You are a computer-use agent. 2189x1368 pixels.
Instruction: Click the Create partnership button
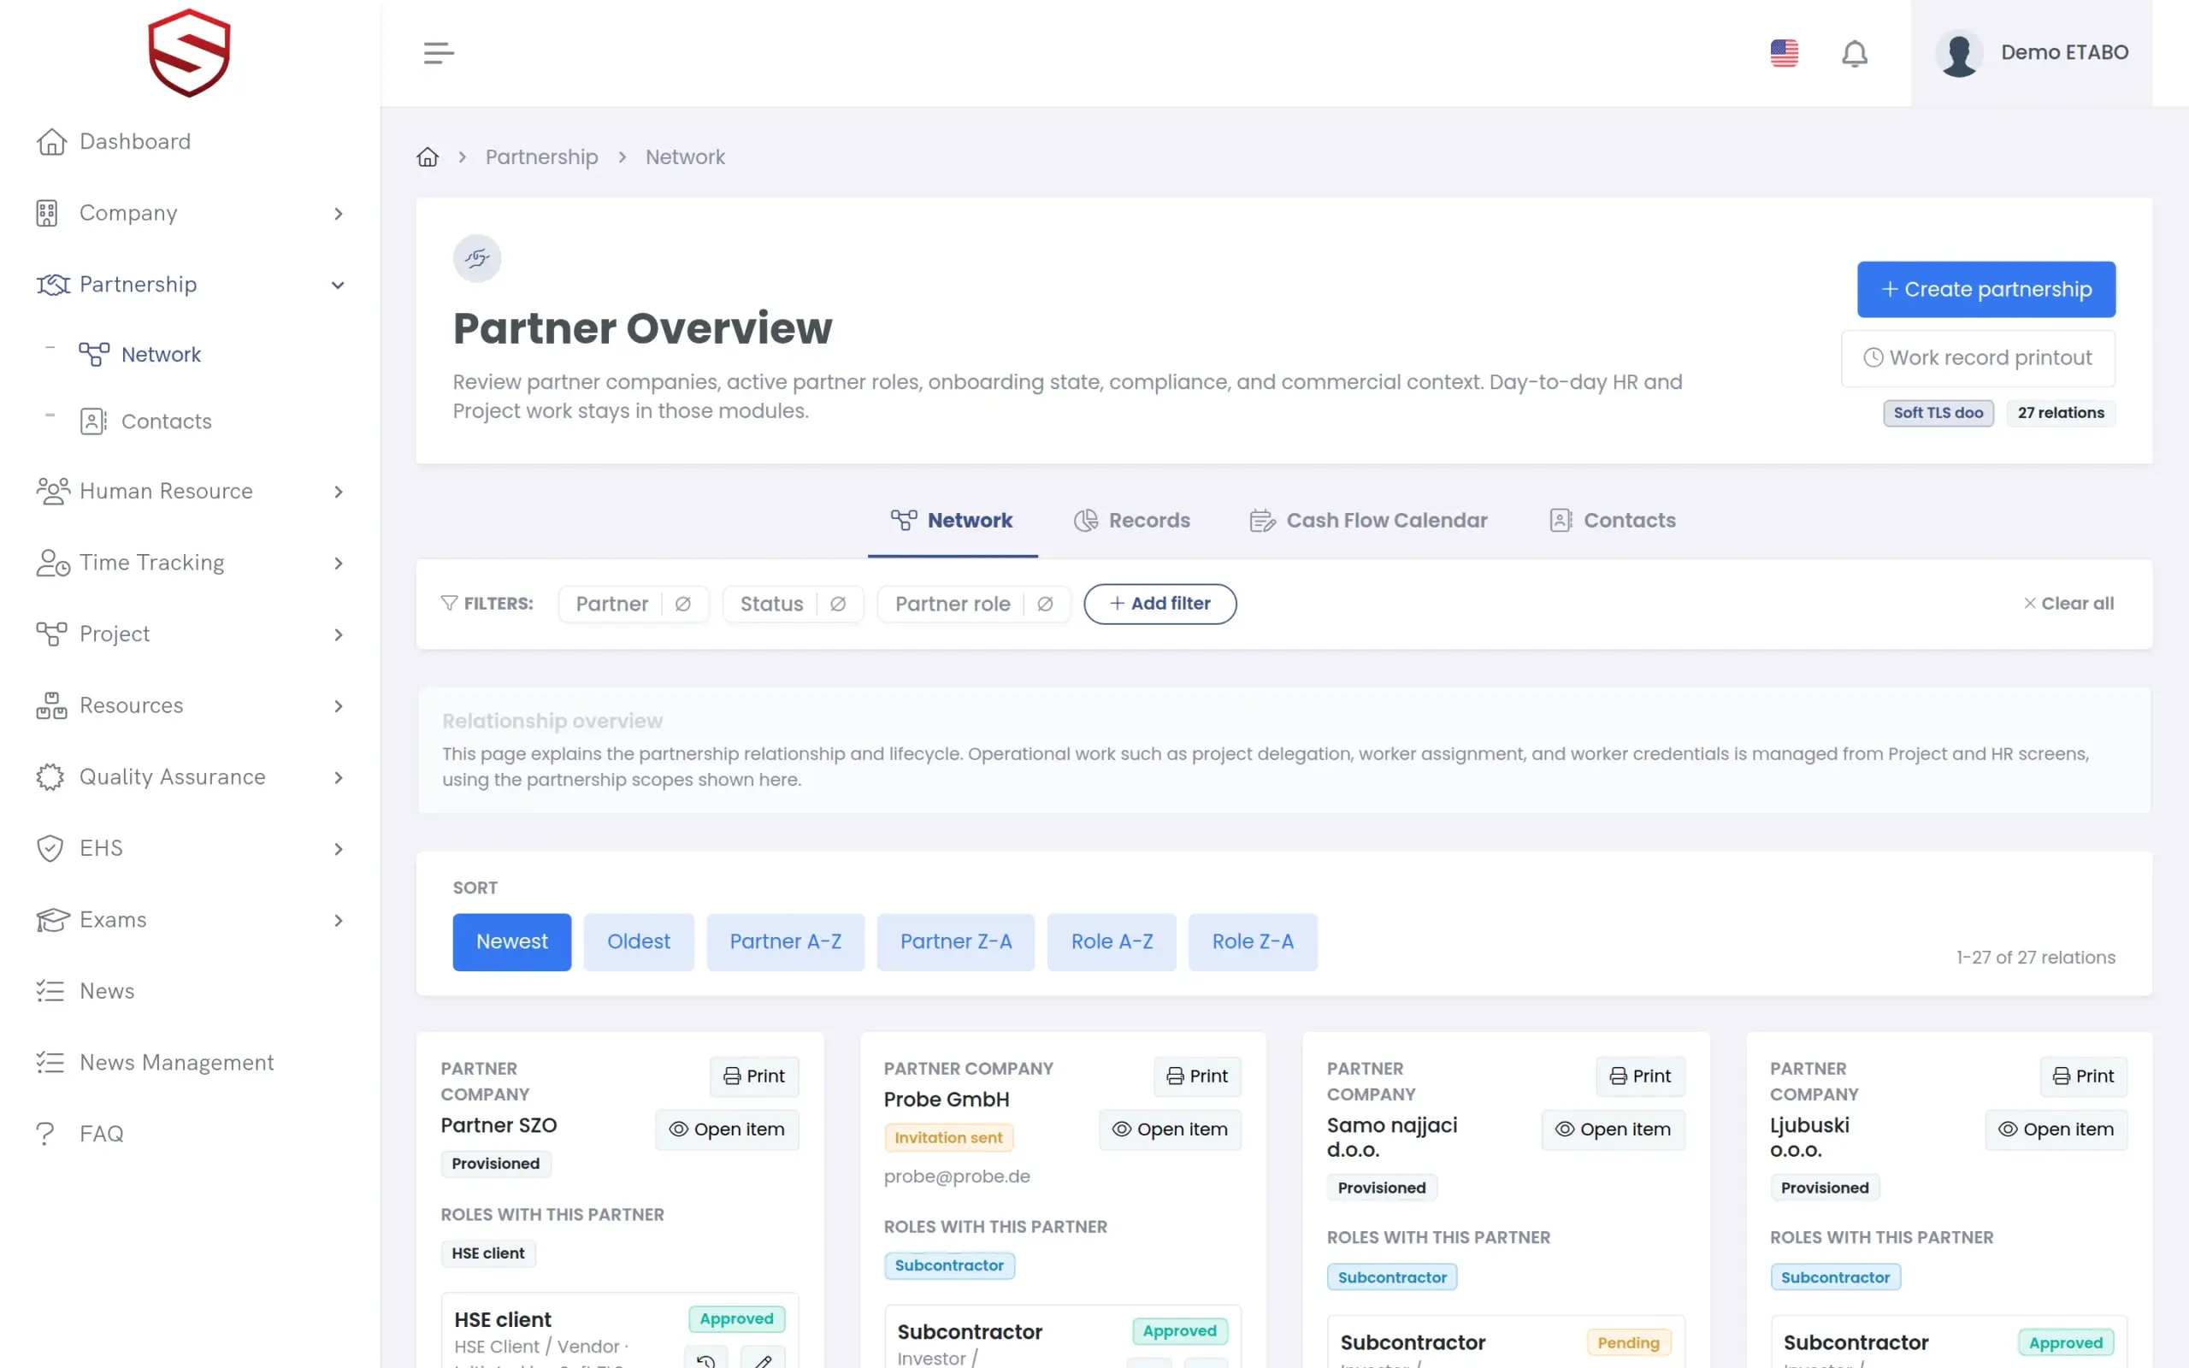pos(1986,290)
